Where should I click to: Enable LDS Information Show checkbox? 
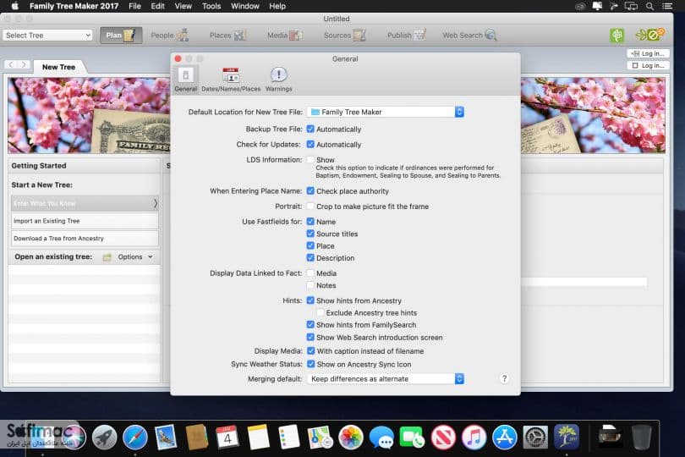point(310,160)
